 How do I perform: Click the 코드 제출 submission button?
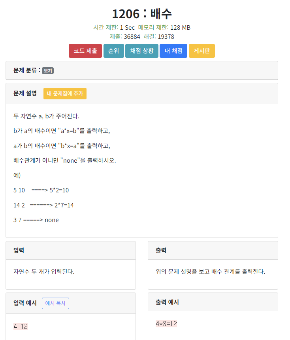click(85, 51)
